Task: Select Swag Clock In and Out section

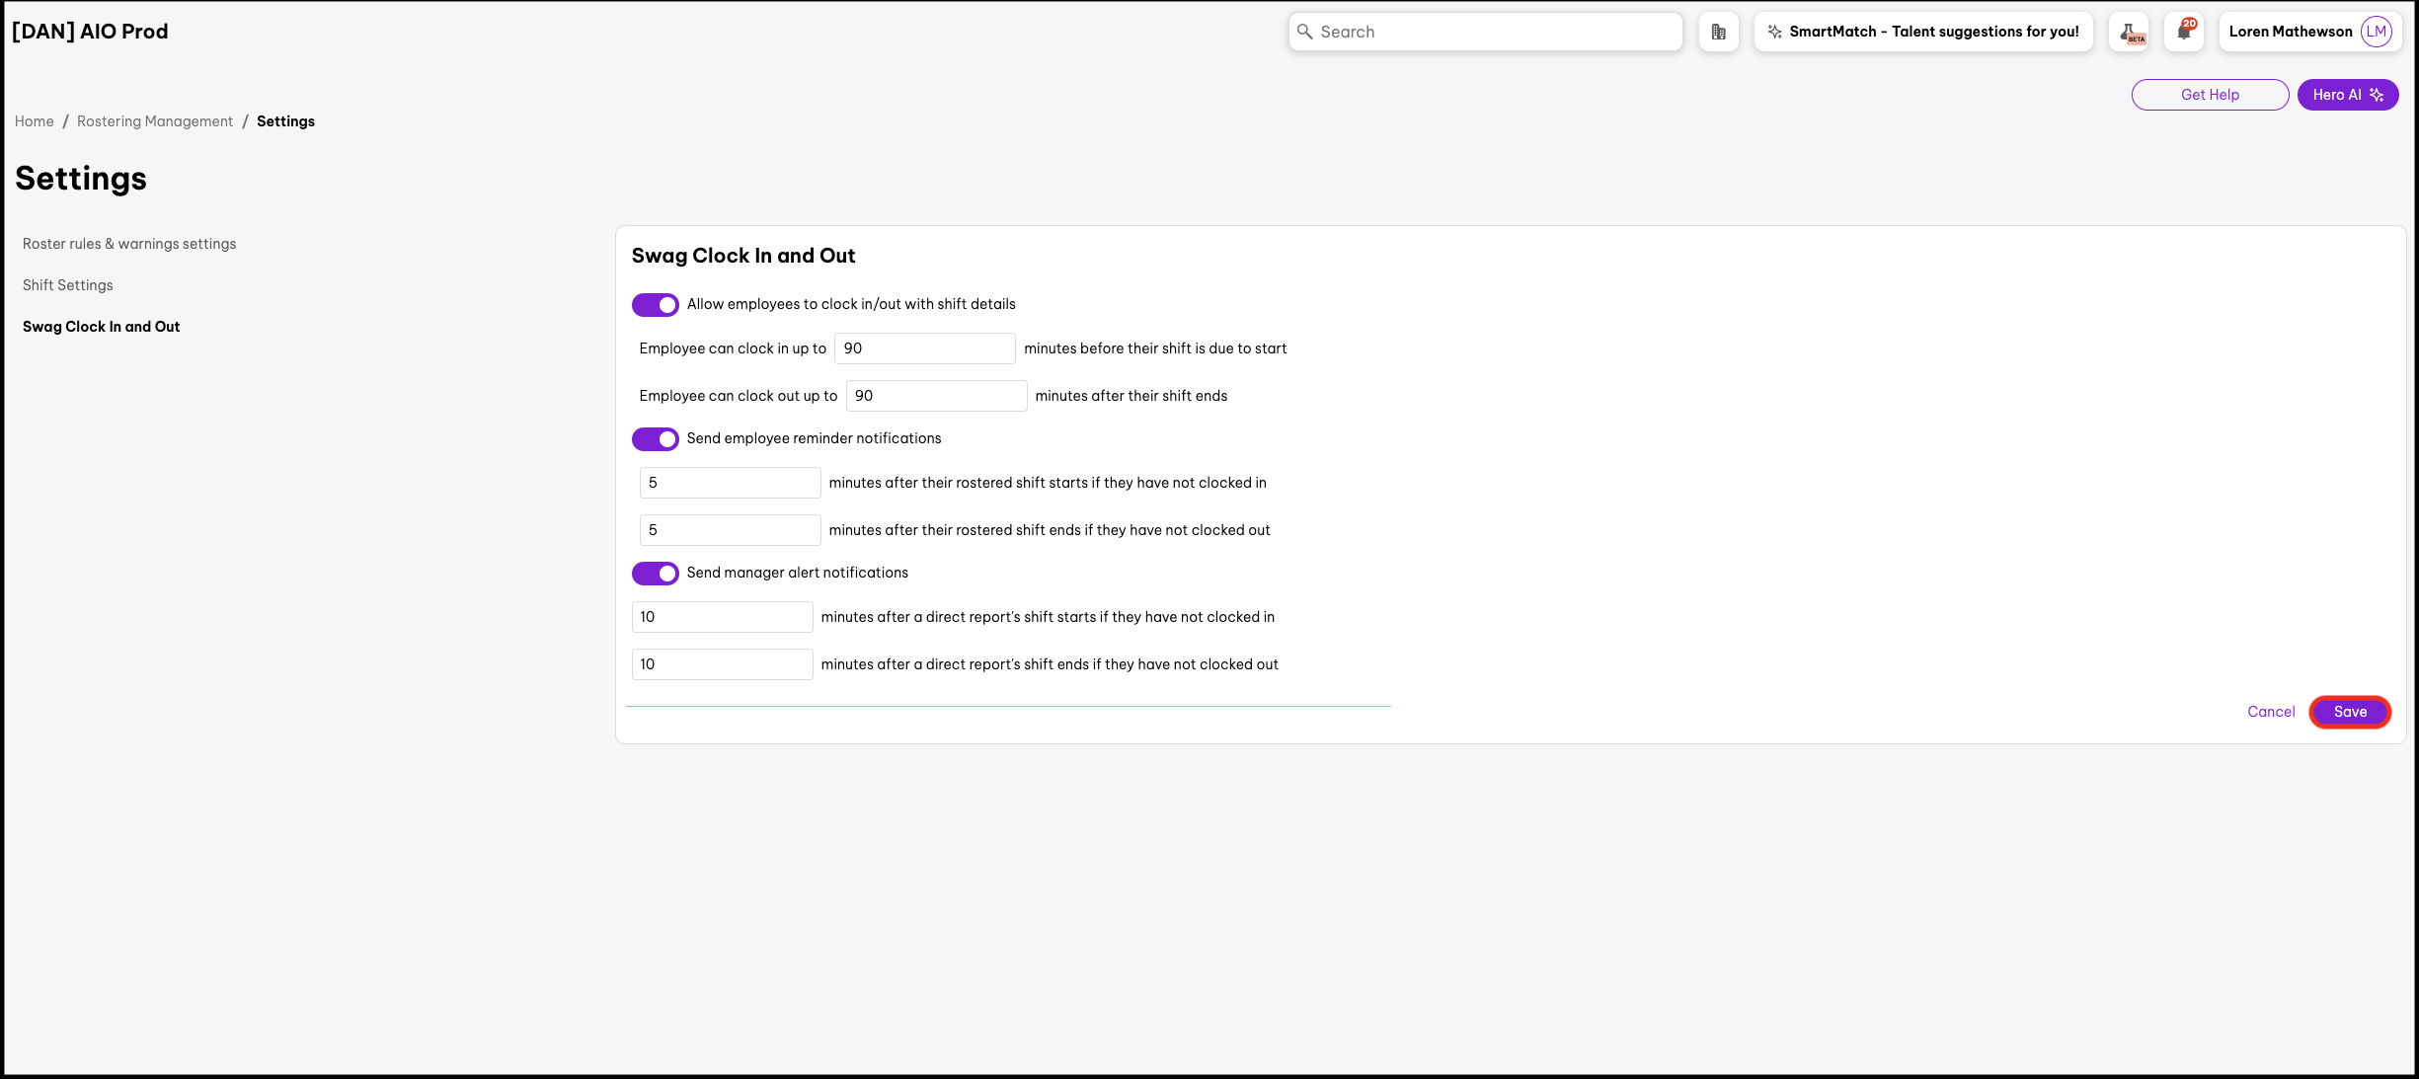Action: coord(101,327)
